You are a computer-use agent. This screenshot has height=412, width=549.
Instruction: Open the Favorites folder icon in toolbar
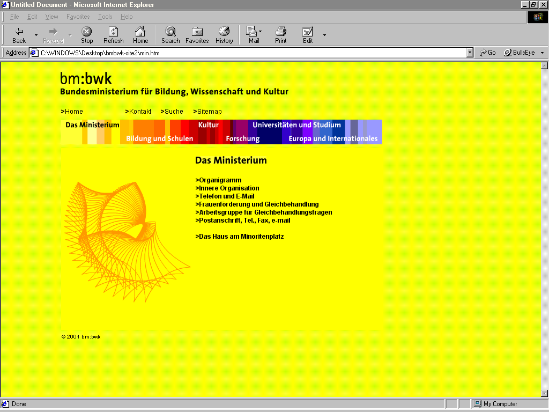point(197,32)
